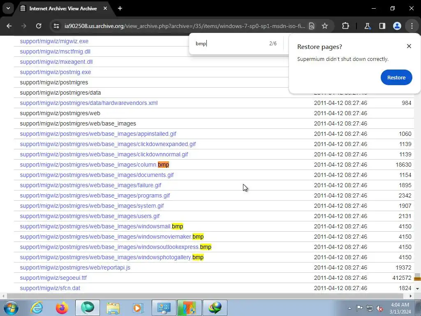
Task: Open the three-dot browser menu
Action: 412,26
